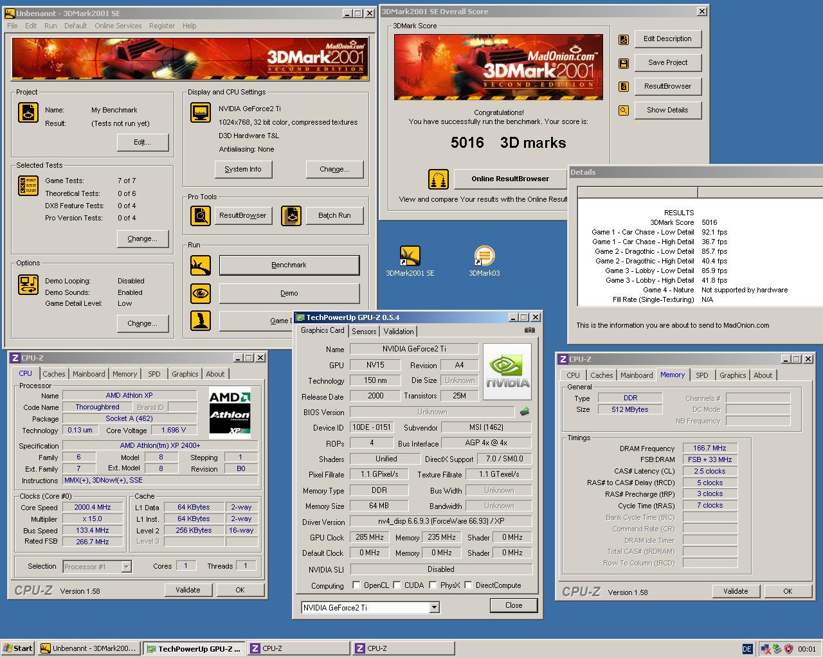Open the Help menu in 3DMark2001
Viewport: 823px width, 658px height.
tap(189, 26)
